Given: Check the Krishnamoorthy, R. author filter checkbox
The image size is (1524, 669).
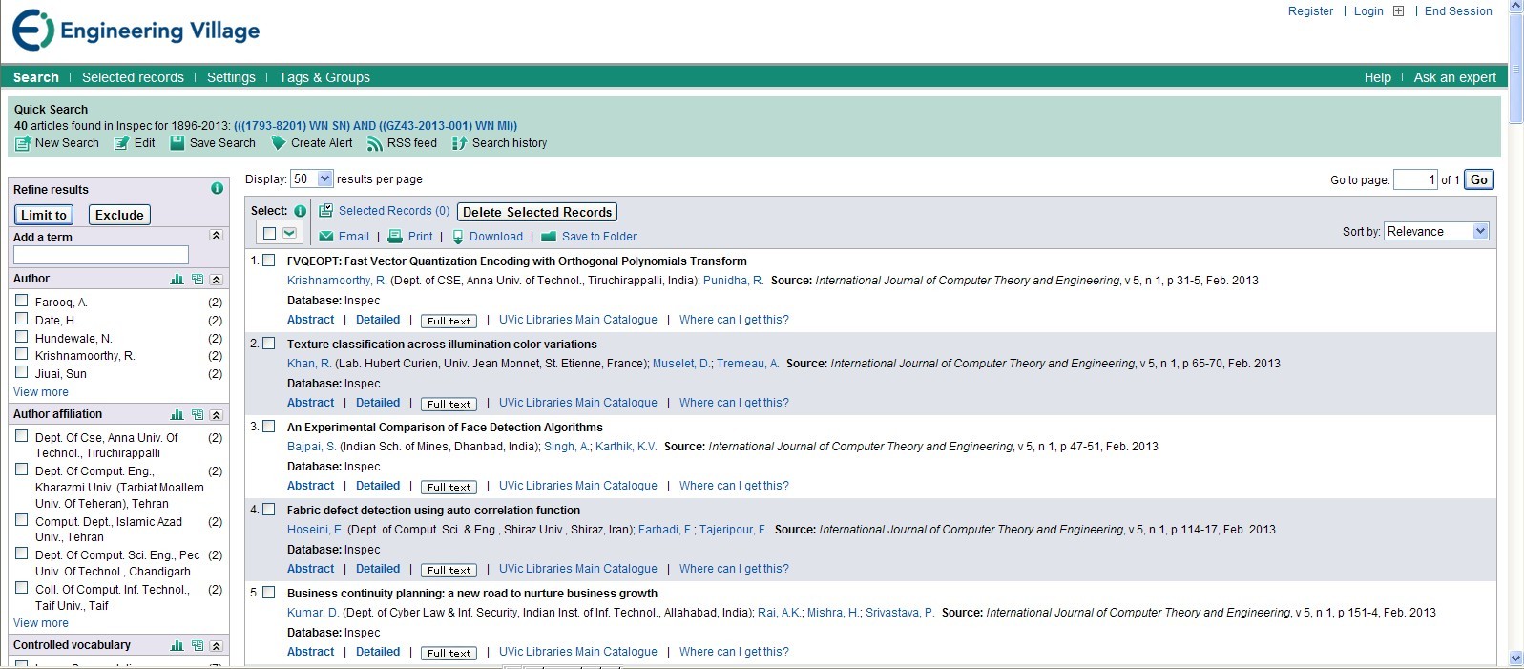Looking at the screenshot, I should pyautogui.click(x=21, y=353).
